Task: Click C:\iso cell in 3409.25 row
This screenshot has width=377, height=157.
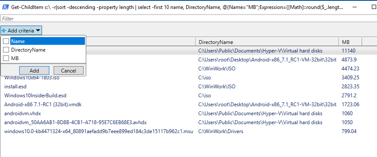Action: click(x=205, y=78)
